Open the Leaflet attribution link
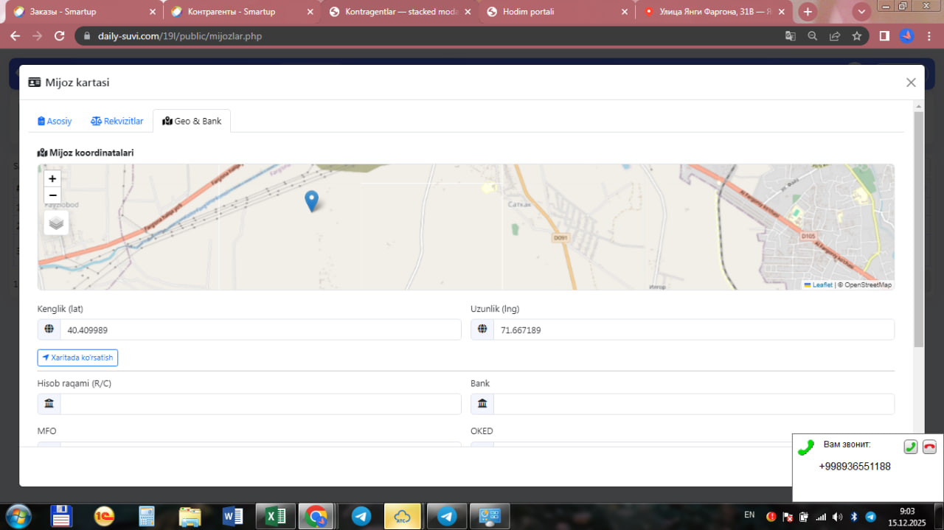 coord(822,285)
